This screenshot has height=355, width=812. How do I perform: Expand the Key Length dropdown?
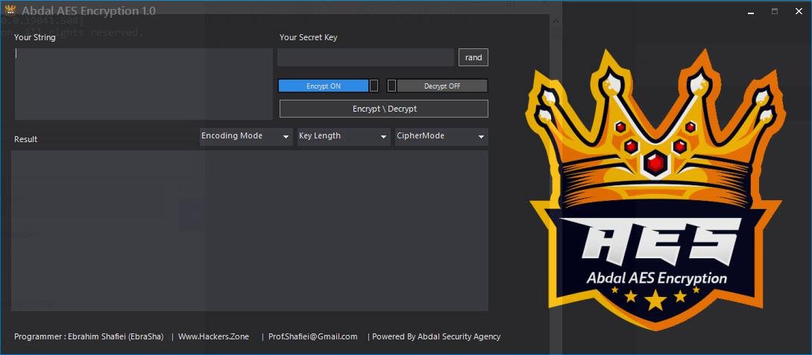344,136
